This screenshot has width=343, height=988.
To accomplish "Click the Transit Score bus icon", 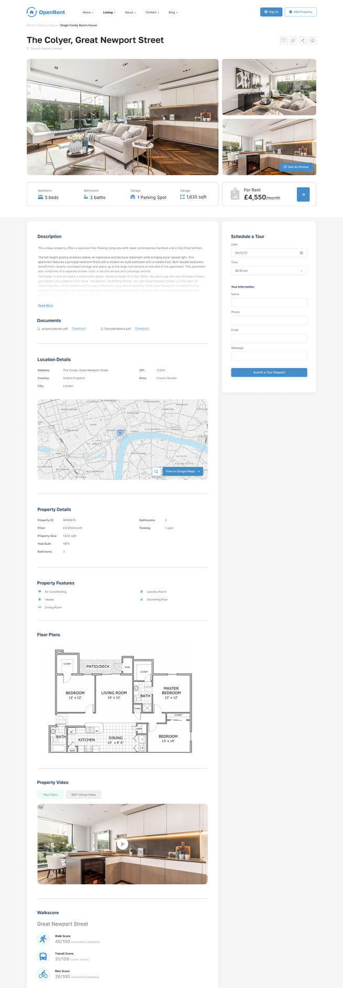I will [x=43, y=957].
